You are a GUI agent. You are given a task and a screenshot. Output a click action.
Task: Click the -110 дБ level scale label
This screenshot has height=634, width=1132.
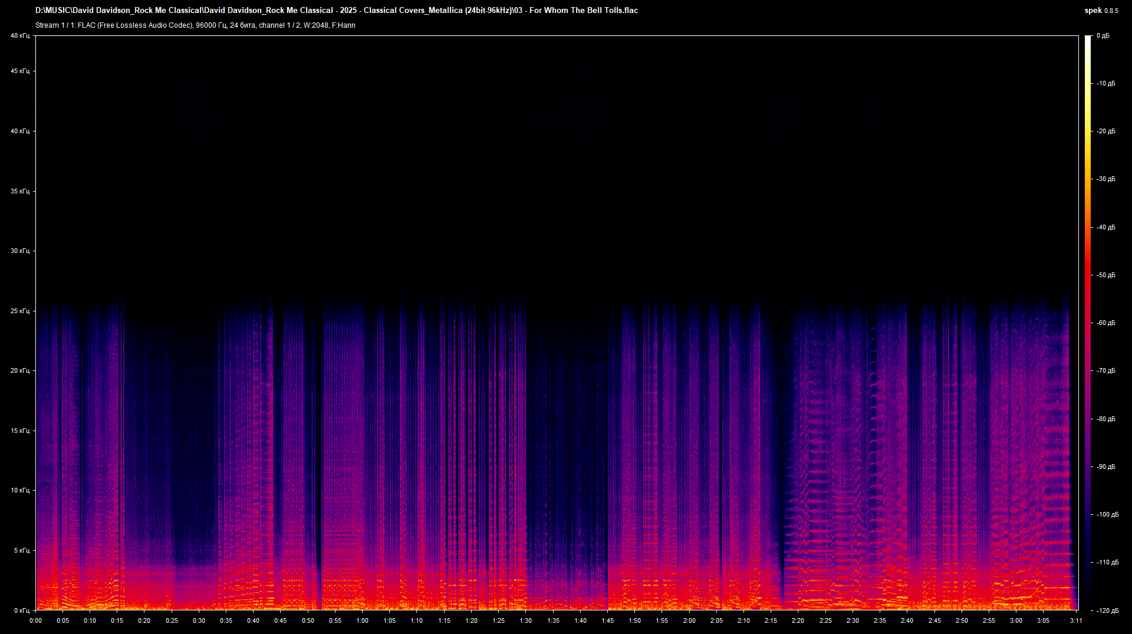(1108, 563)
